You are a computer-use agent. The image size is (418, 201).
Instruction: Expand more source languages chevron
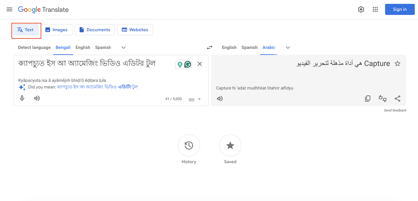pyautogui.click(x=124, y=48)
